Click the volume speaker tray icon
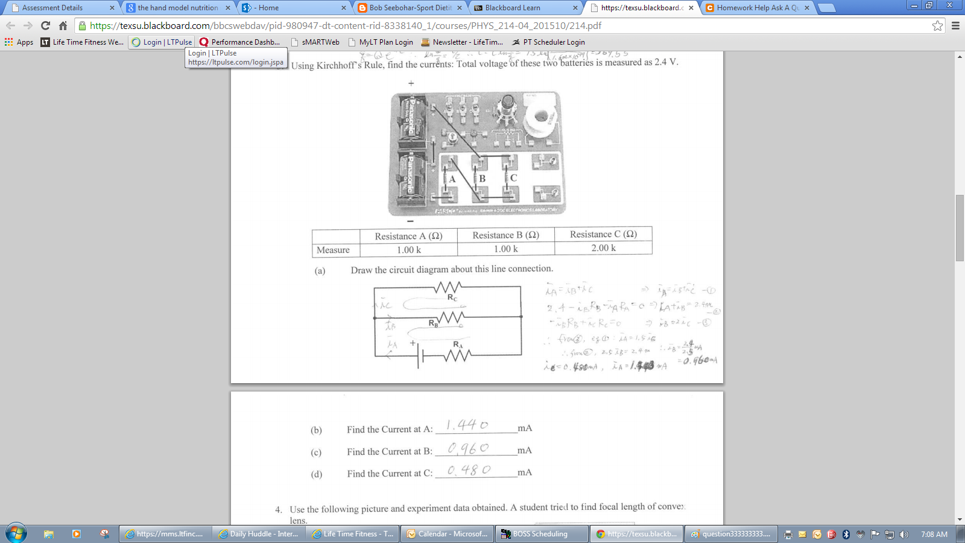This screenshot has height=543, width=965. tap(903, 534)
